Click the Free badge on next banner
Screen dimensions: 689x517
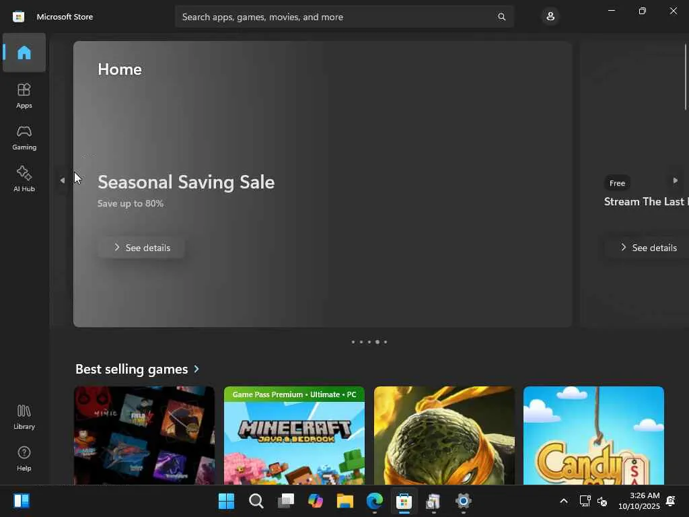point(618,183)
